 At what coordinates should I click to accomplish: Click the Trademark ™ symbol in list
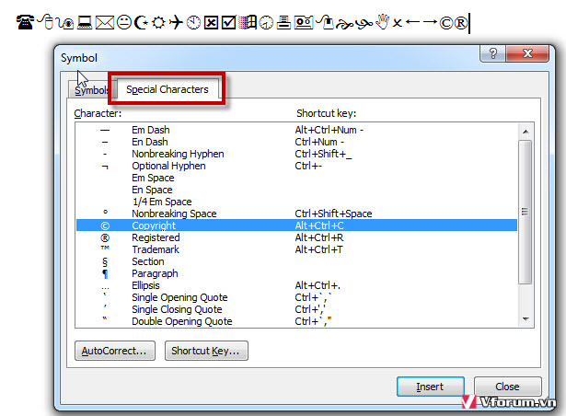click(105, 248)
